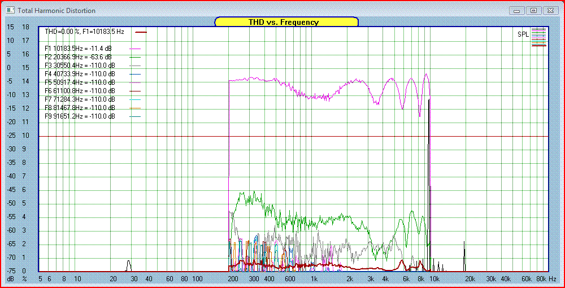Click the F5 50917.4Hz legend entry

[x=80, y=82]
